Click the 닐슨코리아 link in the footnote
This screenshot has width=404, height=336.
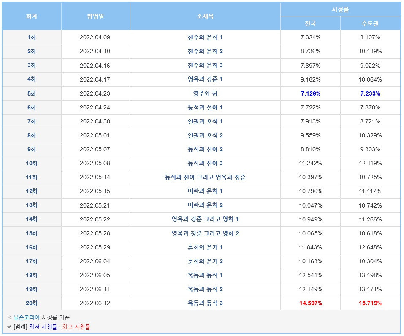point(27,317)
